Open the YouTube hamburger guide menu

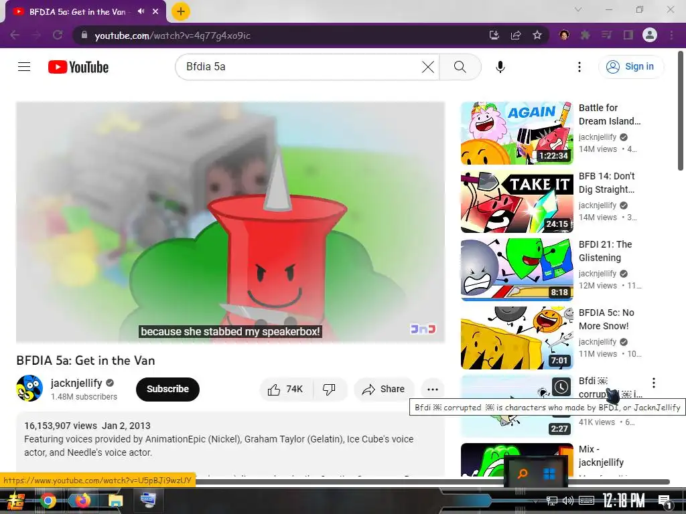(x=24, y=67)
